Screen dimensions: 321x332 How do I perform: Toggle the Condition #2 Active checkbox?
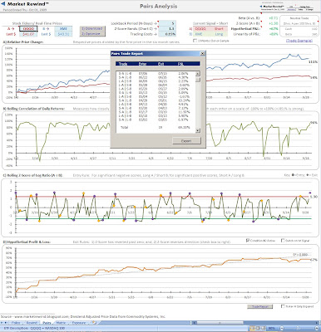248,241
